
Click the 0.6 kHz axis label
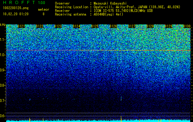point(2,116)
